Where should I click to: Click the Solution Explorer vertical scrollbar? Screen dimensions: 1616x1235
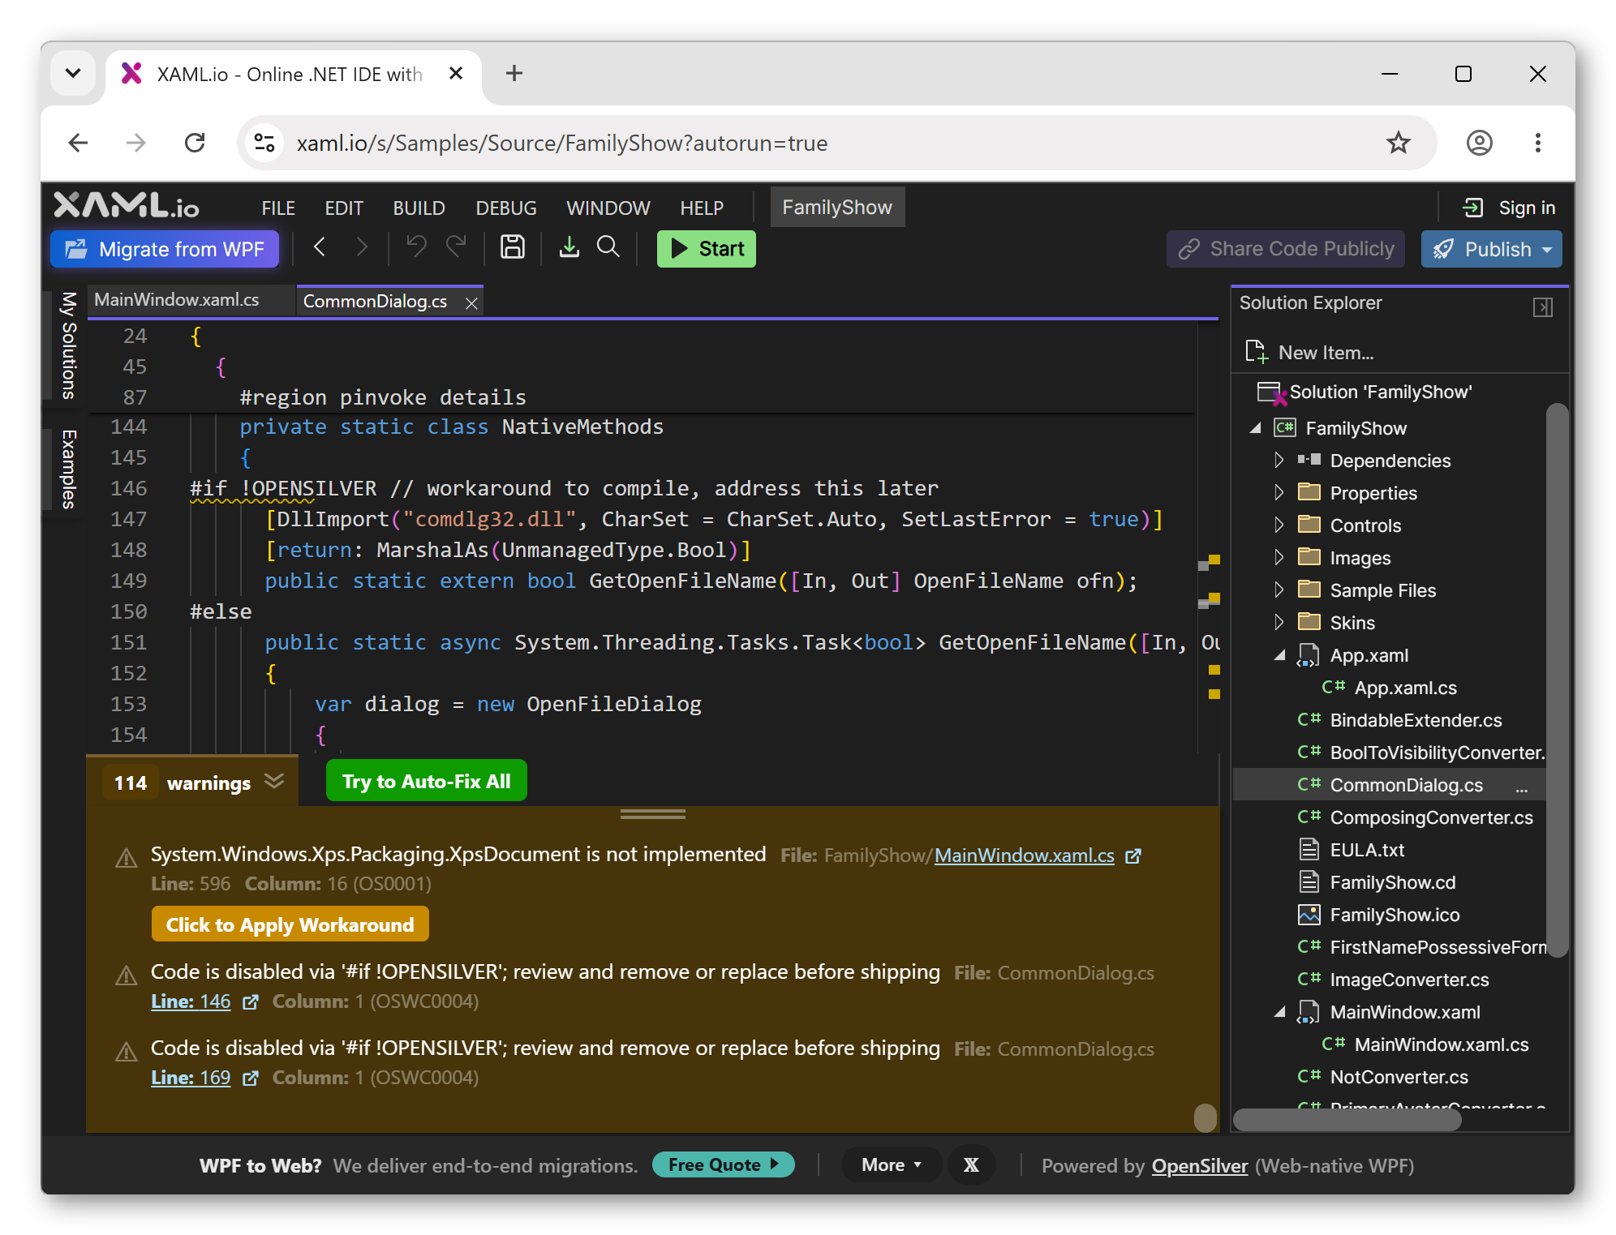pyautogui.click(x=1556, y=680)
